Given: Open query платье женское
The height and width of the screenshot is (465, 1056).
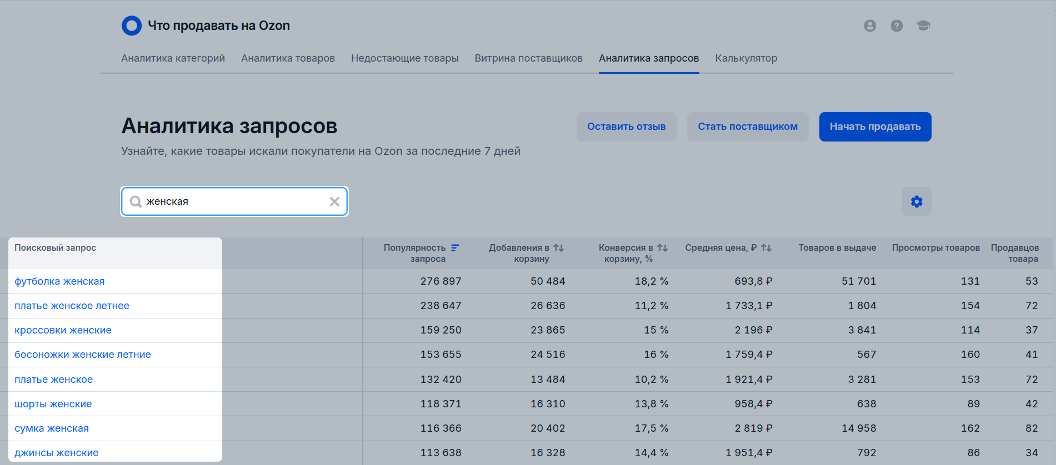Looking at the screenshot, I should pos(53,380).
